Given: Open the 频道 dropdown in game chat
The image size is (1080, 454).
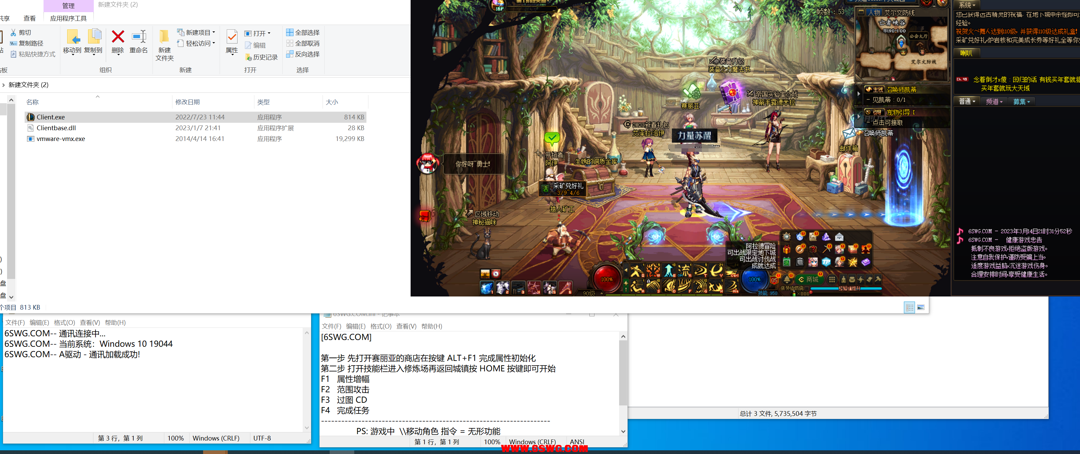Looking at the screenshot, I should (x=994, y=102).
